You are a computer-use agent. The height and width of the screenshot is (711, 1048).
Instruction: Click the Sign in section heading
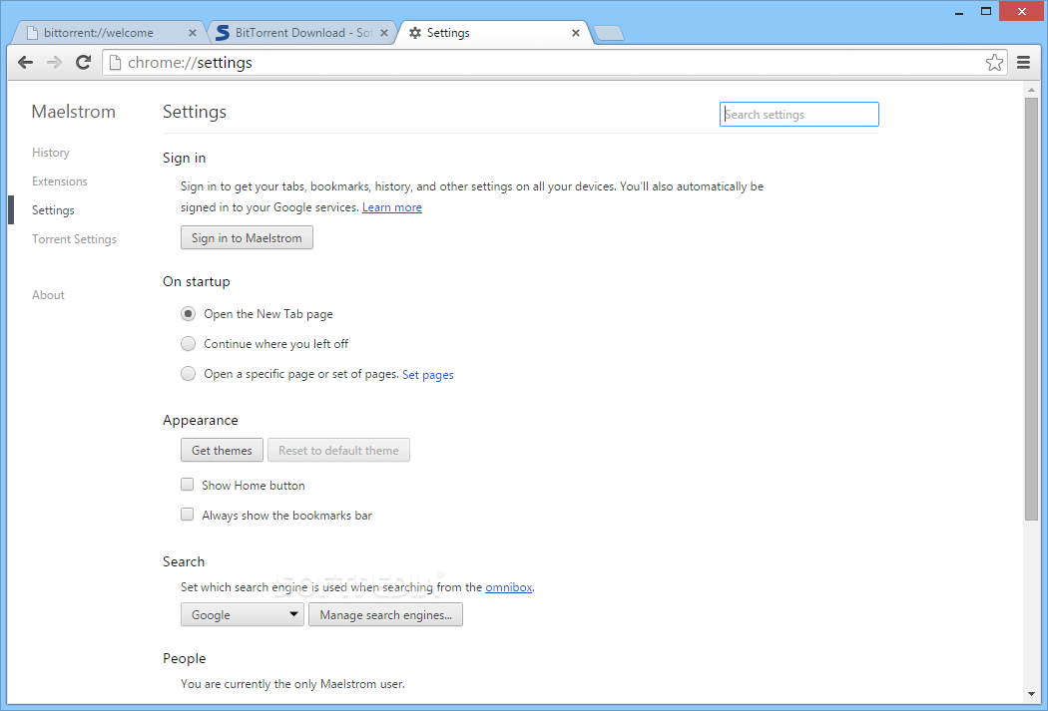pyautogui.click(x=185, y=159)
